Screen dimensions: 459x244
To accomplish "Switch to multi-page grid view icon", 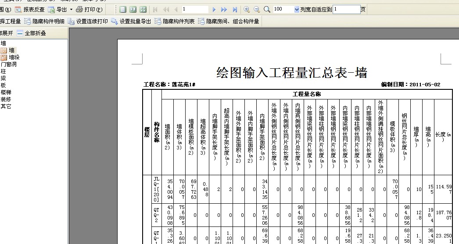I will tap(143, 10).
